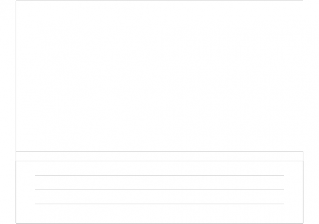Click the left edge of the thin strip
The width and height of the screenshot is (319, 224).
tap(16, 156)
